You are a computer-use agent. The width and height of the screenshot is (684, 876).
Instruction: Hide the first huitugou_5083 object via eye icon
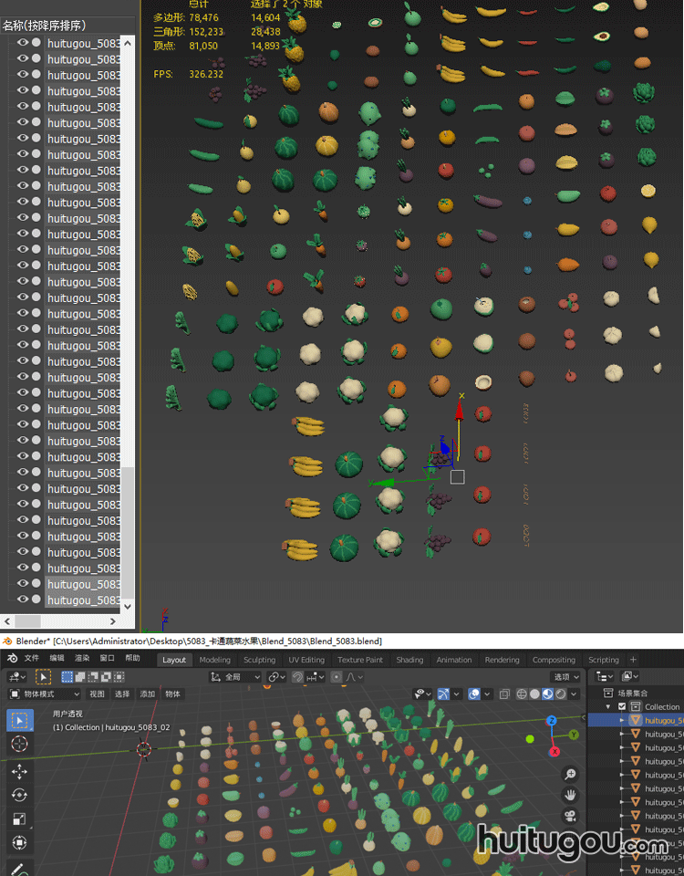(23, 42)
